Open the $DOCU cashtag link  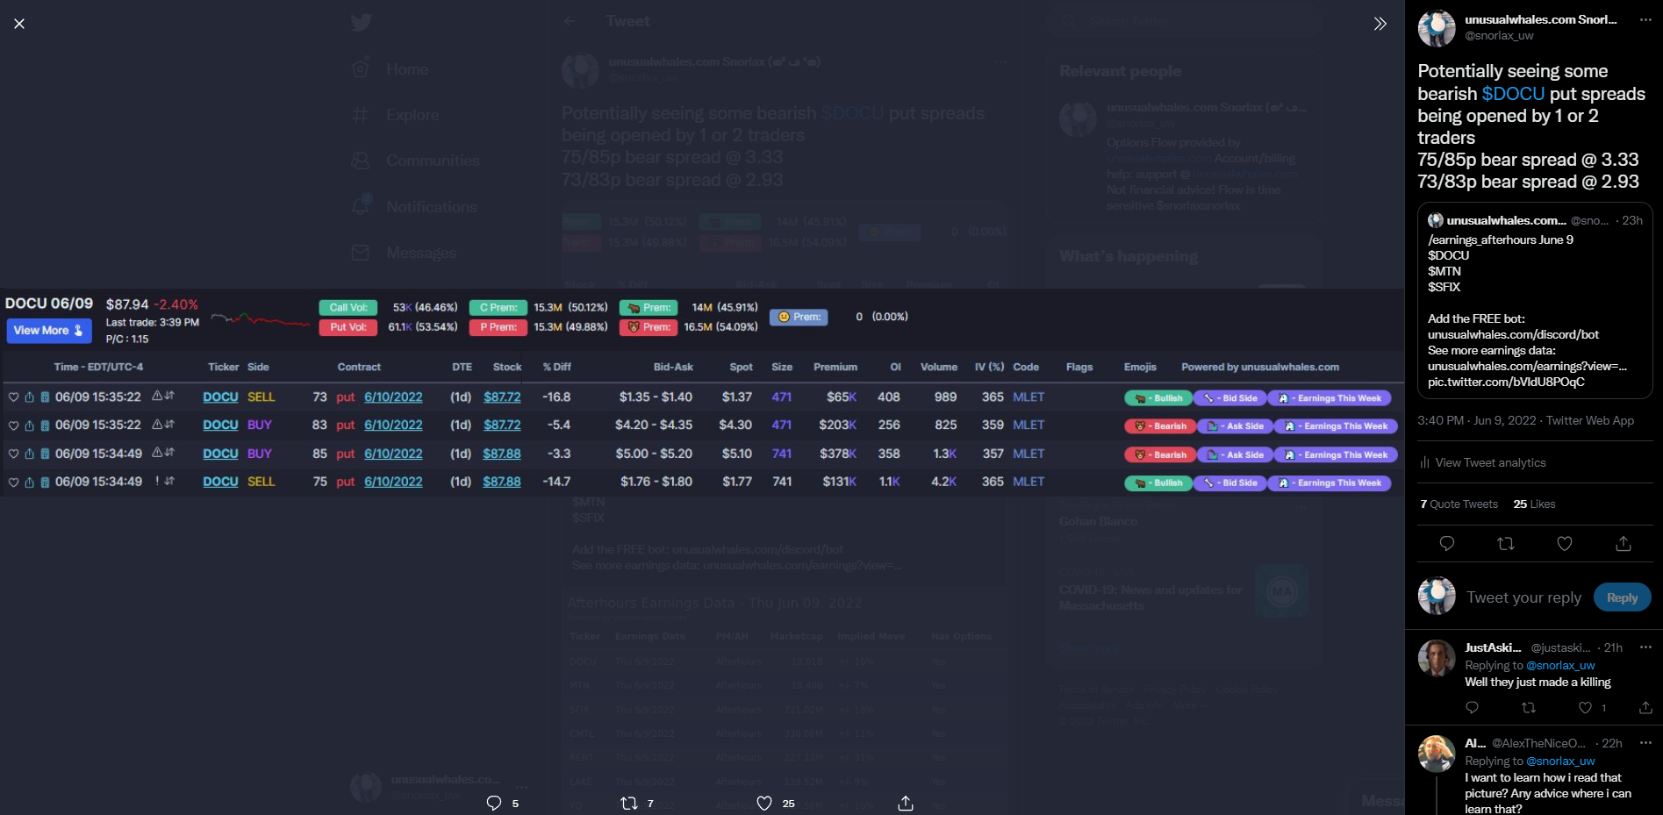[1513, 94]
